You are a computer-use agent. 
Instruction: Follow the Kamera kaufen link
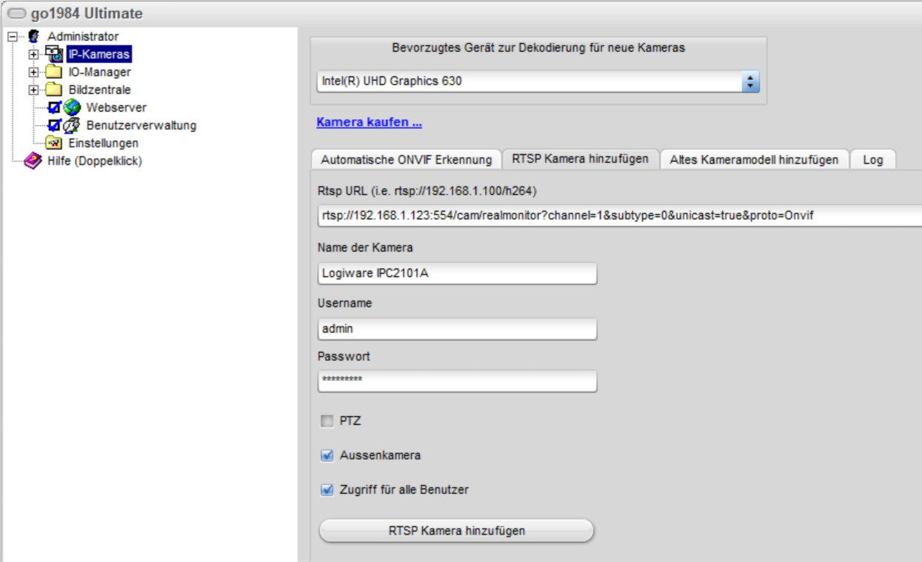click(369, 123)
